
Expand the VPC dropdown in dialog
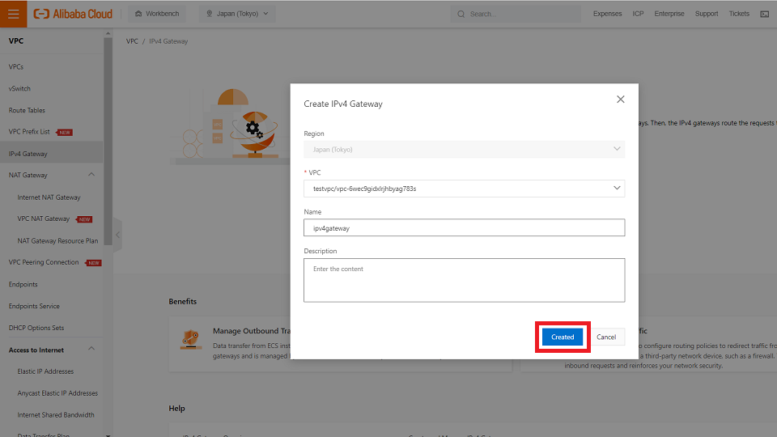(x=617, y=188)
